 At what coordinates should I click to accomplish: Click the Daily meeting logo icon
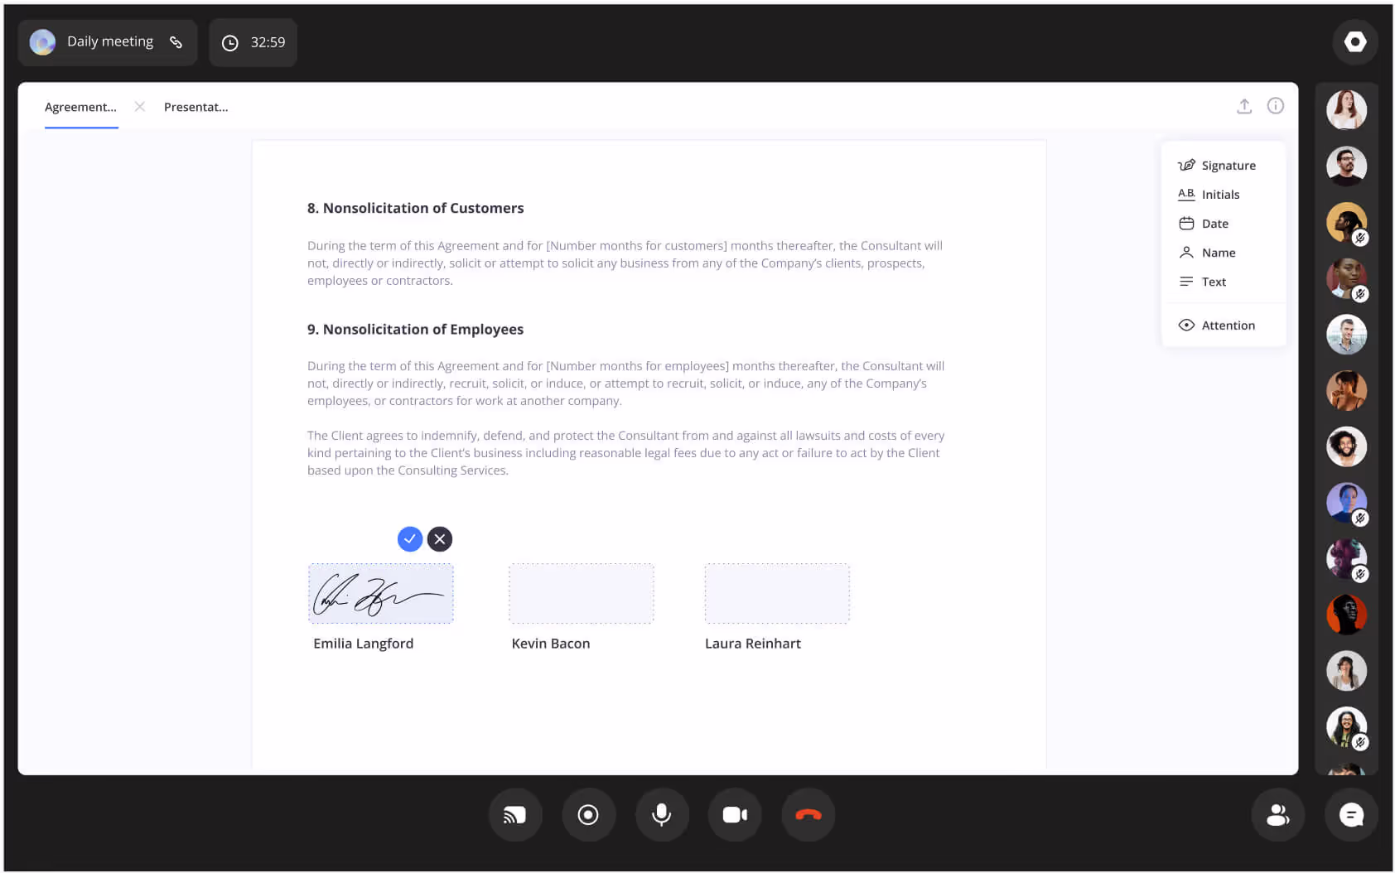pyautogui.click(x=42, y=42)
